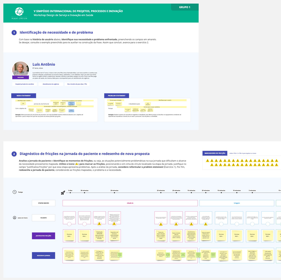281x280 pixels.
Task: Click the numbered circle 2 badge
Action: pos(14,154)
